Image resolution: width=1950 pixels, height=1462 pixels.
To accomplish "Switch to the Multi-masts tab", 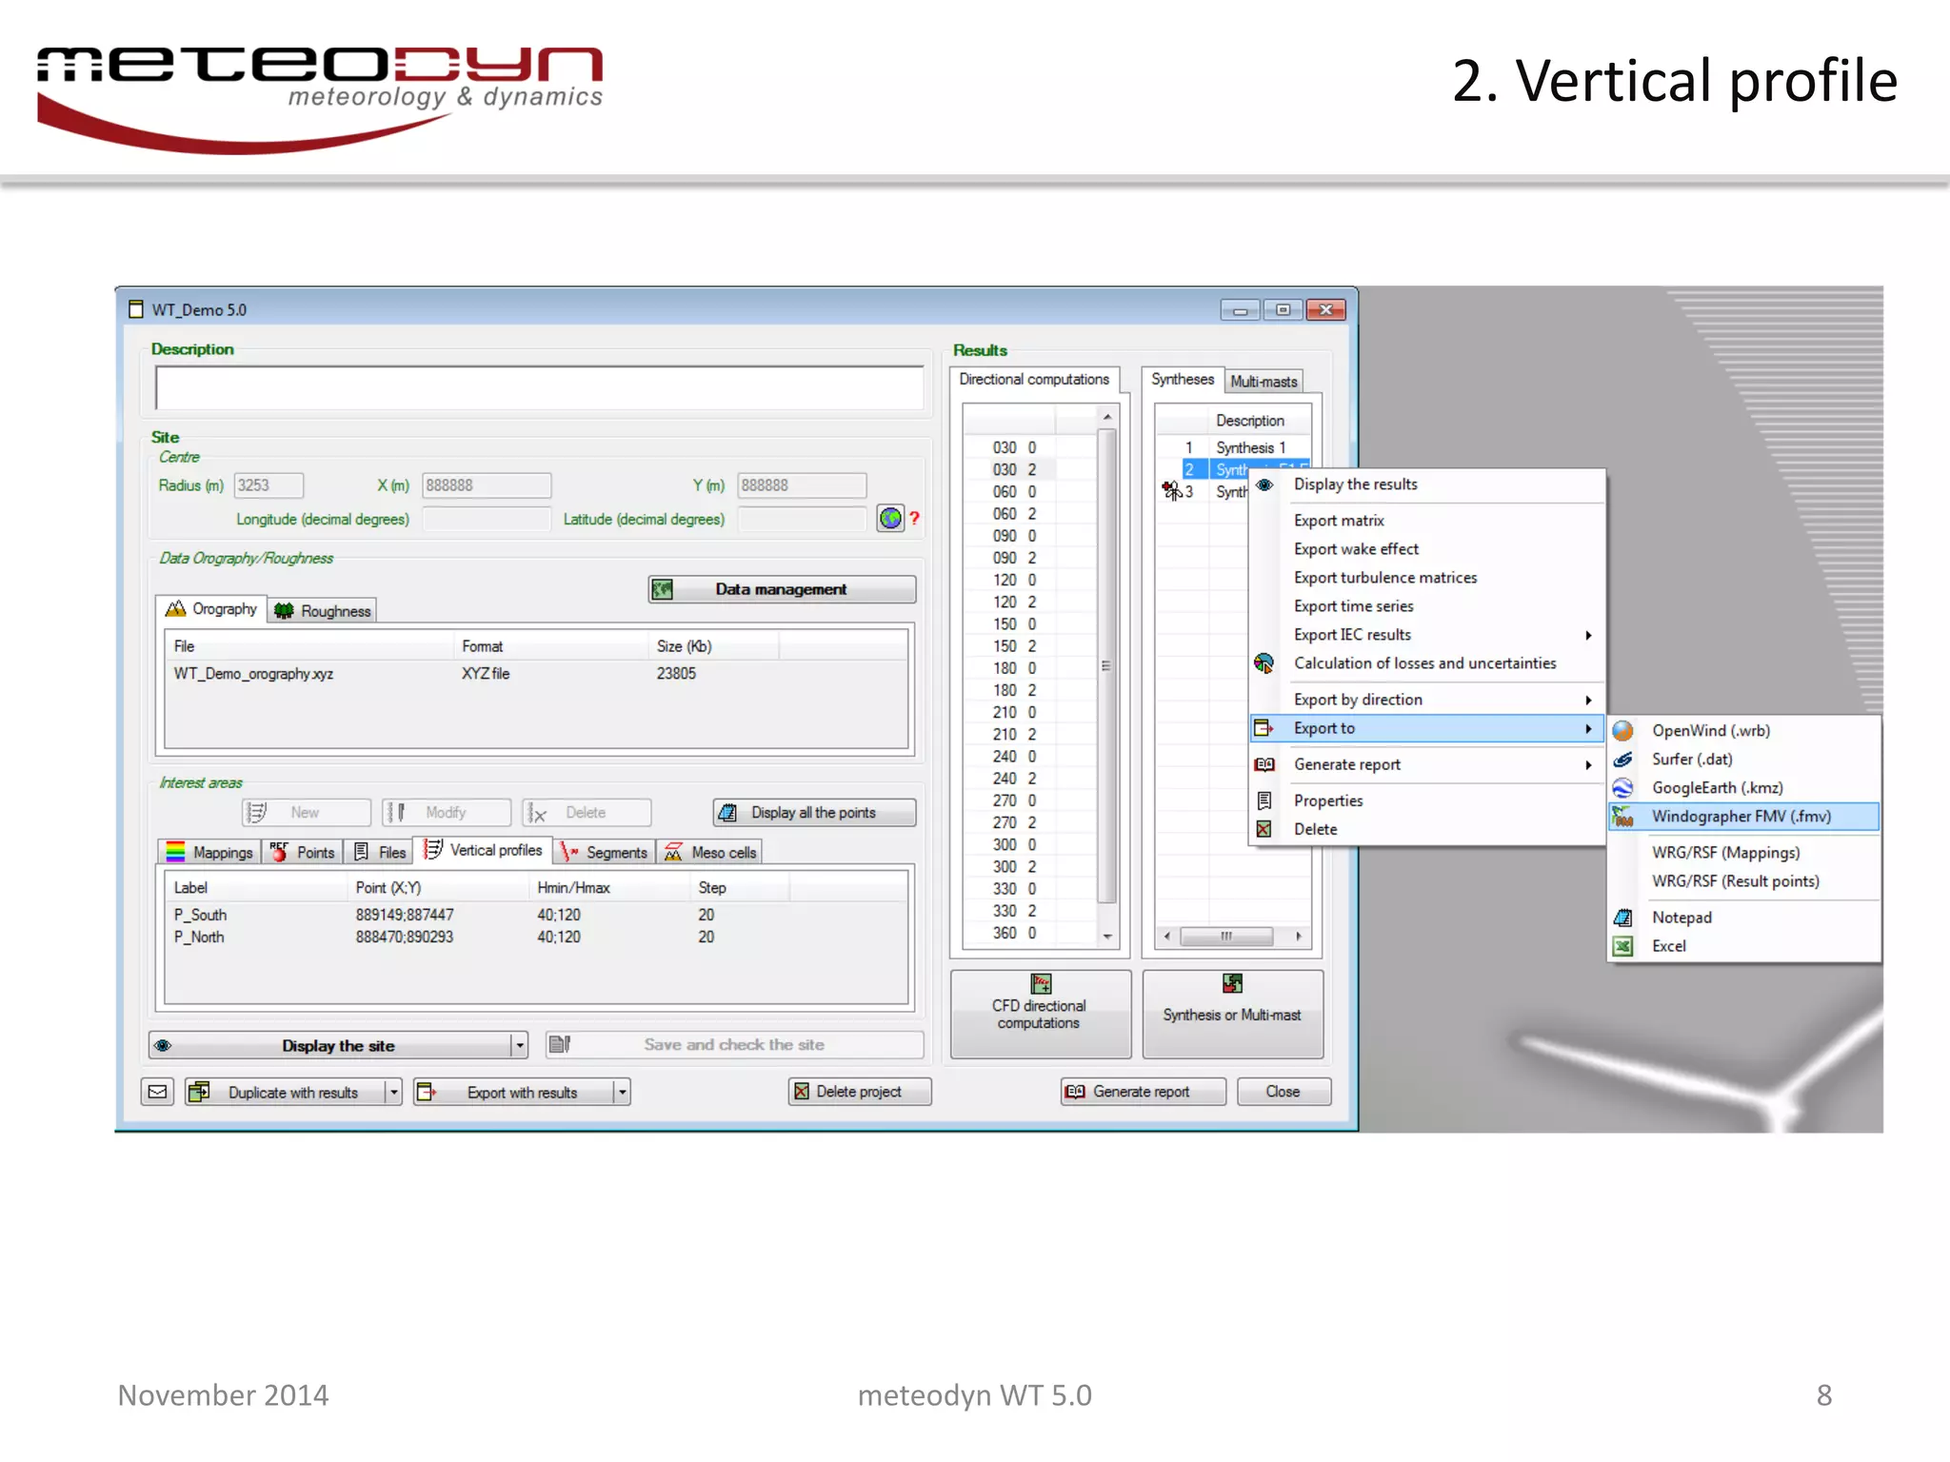I will 1264,381.
